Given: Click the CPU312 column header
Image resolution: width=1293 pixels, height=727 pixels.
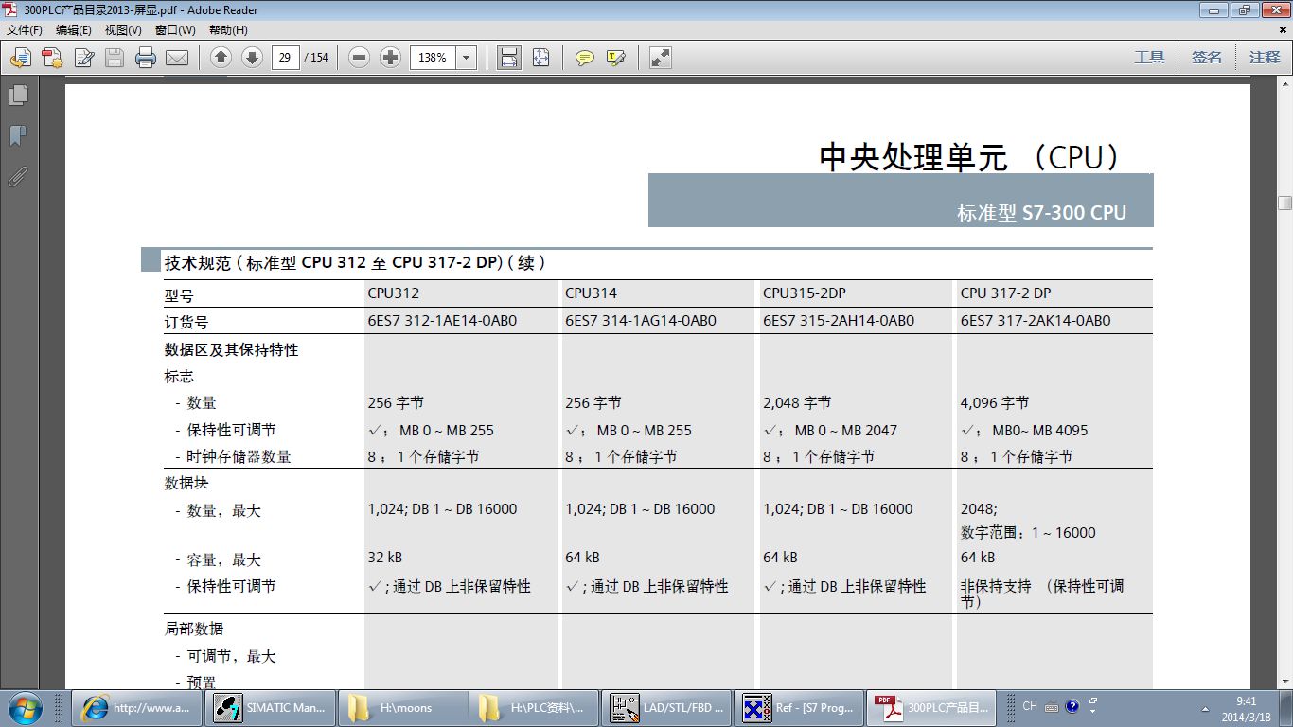Looking at the screenshot, I should (x=394, y=293).
